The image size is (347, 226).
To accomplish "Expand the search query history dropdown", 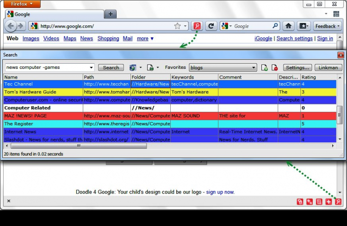I will [91, 67].
